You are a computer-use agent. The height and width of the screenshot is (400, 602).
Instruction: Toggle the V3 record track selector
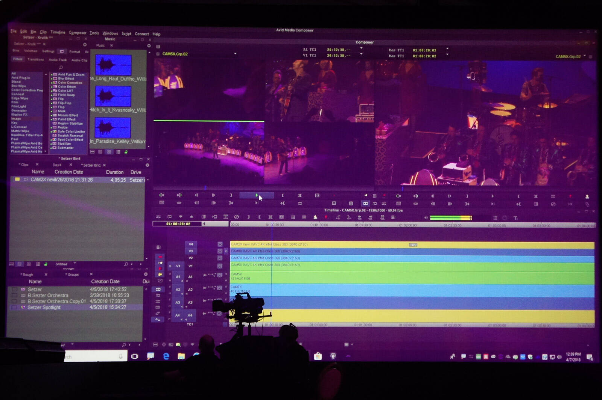click(191, 251)
